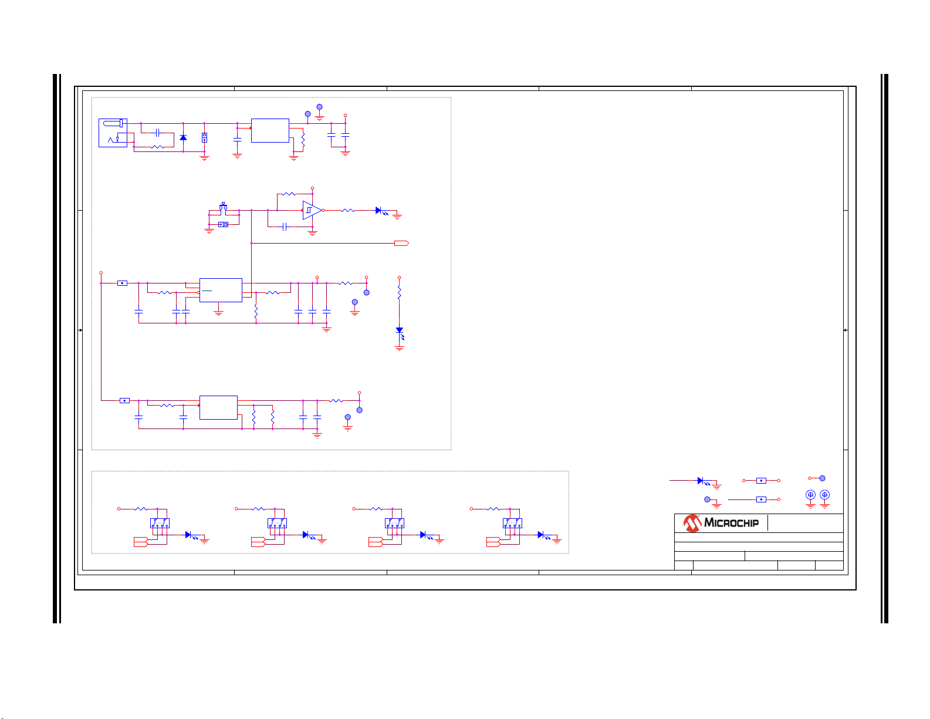Select the series resistor on the bottom regulator output
Screen dimensions: 930x719
pos(336,400)
